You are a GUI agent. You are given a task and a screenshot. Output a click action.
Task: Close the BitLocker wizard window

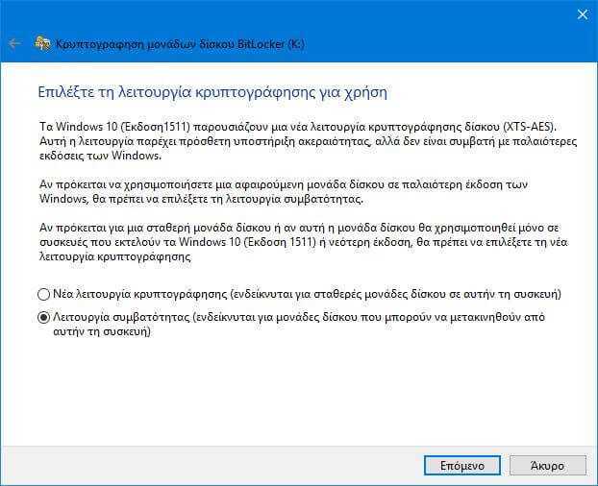(583, 14)
